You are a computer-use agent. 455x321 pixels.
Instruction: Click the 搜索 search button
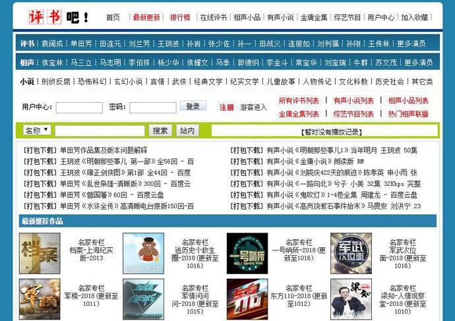tap(160, 131)
